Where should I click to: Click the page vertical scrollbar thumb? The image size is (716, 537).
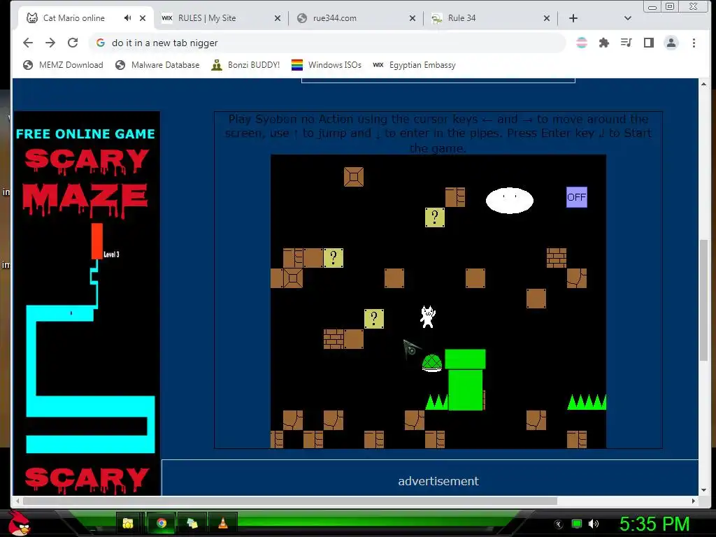(703, 299)
